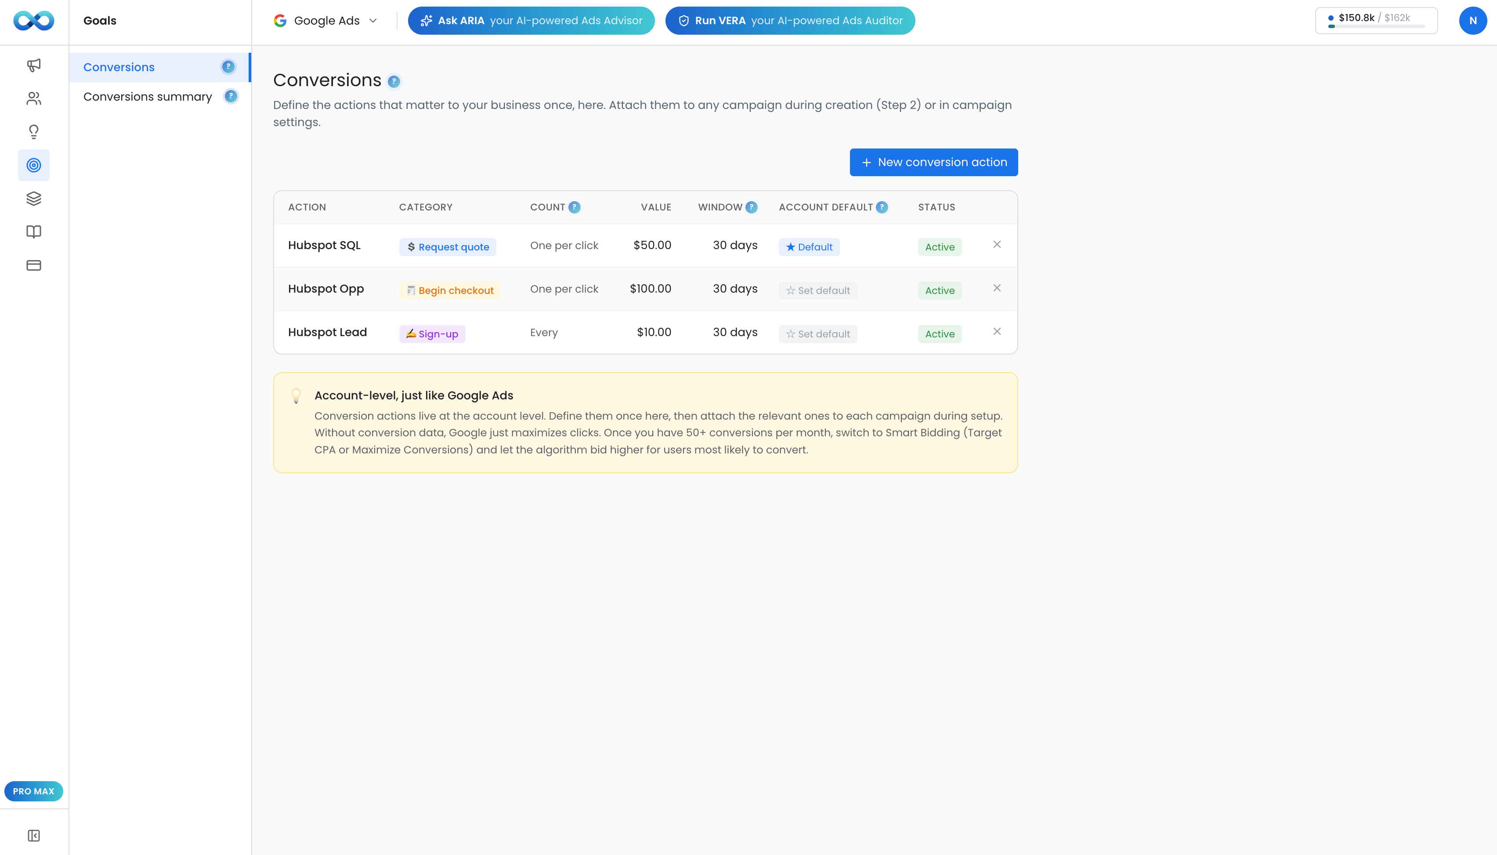
Task: Show help for the WINDOW column
Action: [752, 207]
